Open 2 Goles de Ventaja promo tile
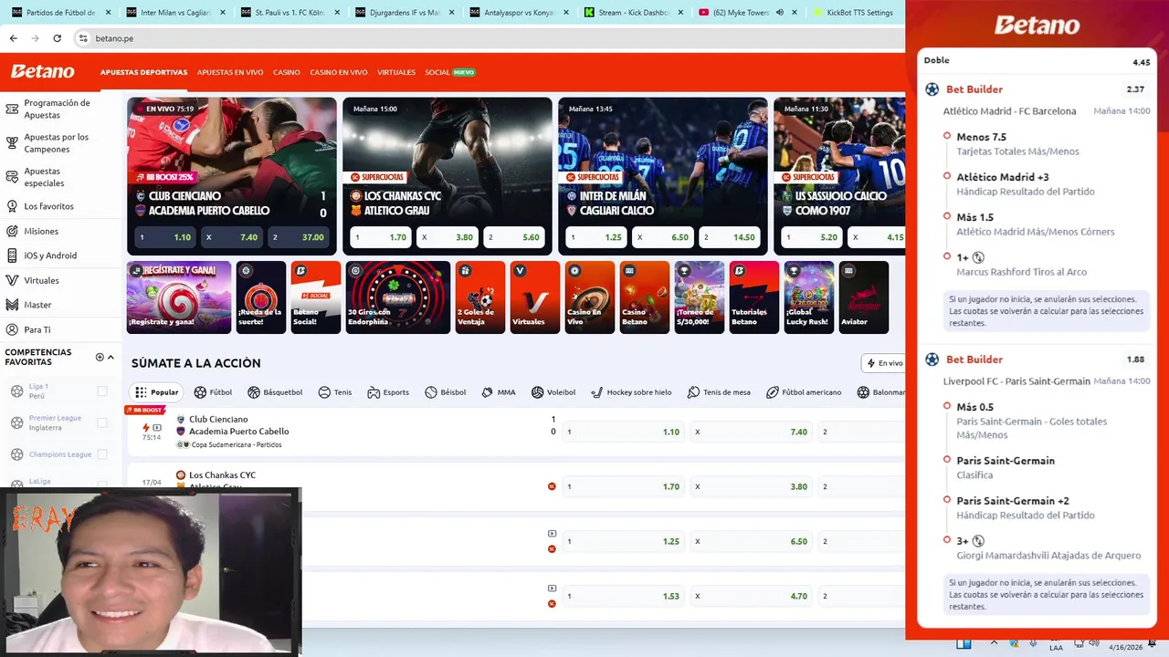 480,297
